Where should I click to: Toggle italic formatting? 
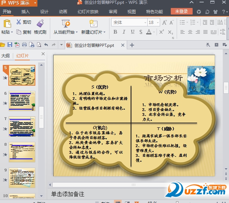pos(124,32)
